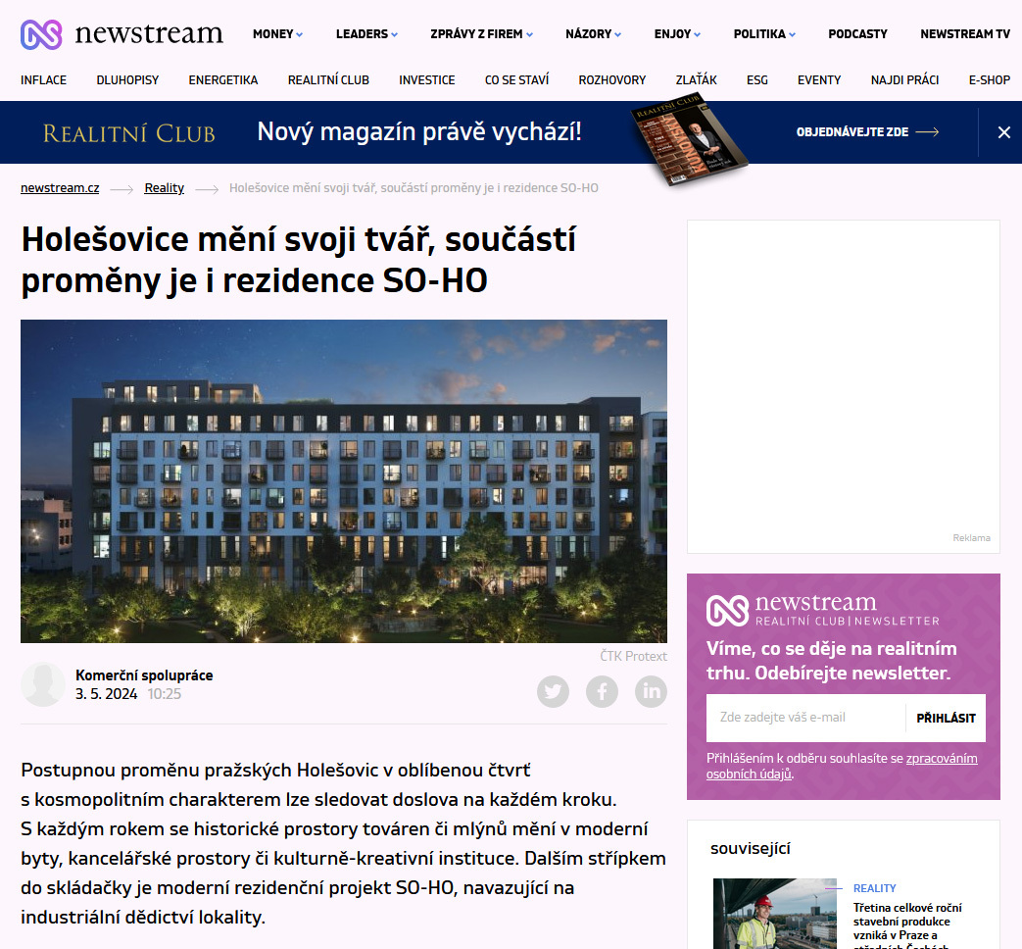
Task: Share article on Facebook
Action: [x=602, y=691]
